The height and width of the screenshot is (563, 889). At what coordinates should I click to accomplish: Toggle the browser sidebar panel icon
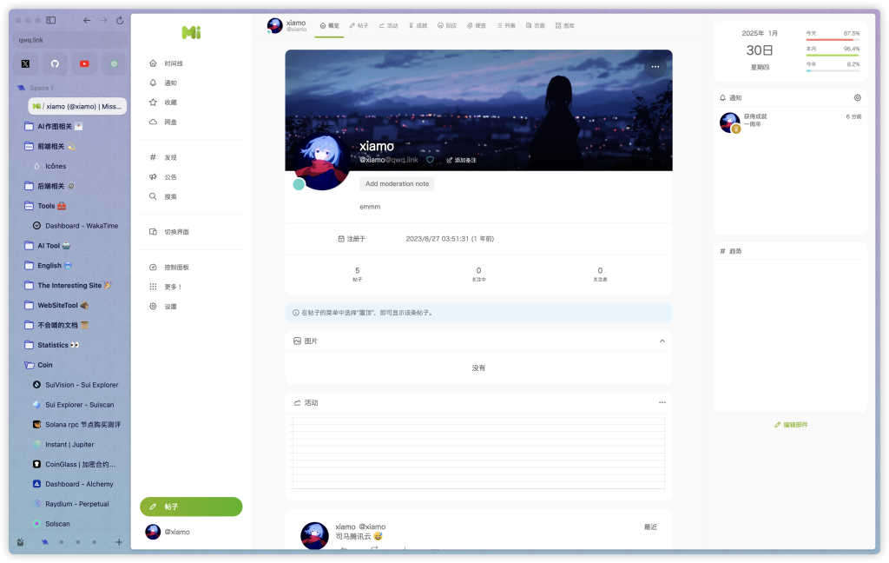pos(51,20)
